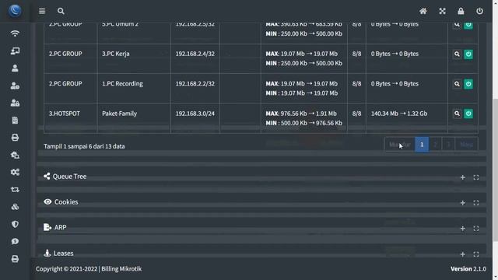
Task: Open the bottom printer sidebar icon
Action: coord(15,259)
